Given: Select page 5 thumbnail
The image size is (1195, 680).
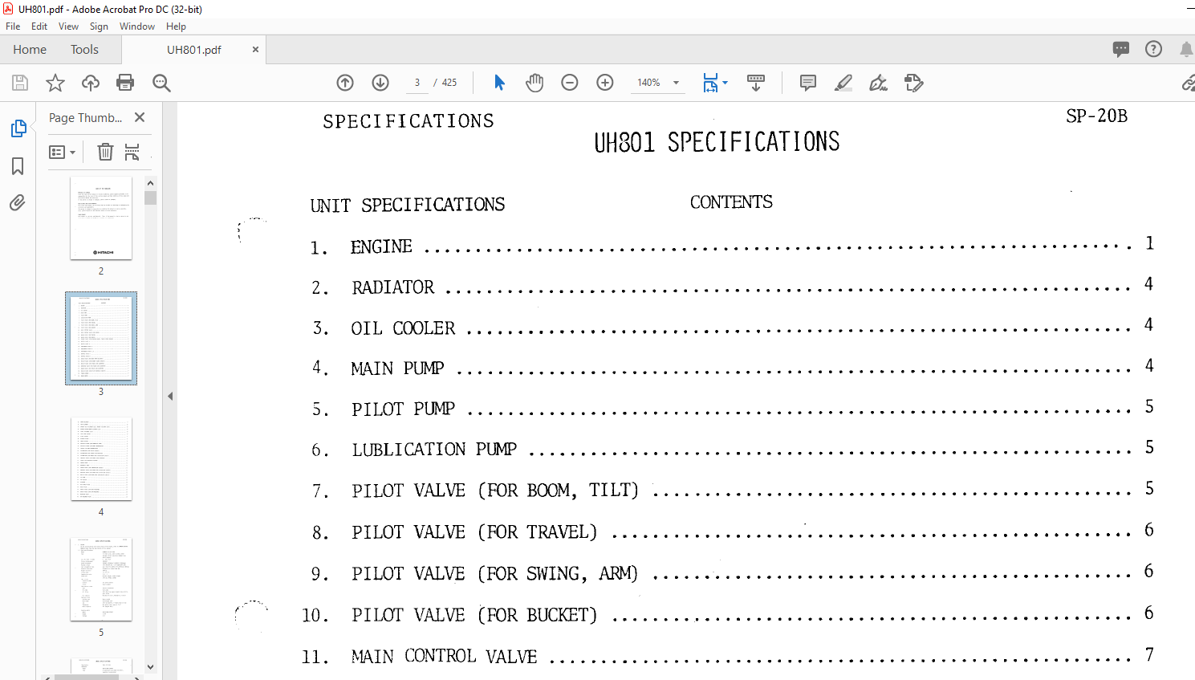Looking at the screenshot, I should pos(101,580).
